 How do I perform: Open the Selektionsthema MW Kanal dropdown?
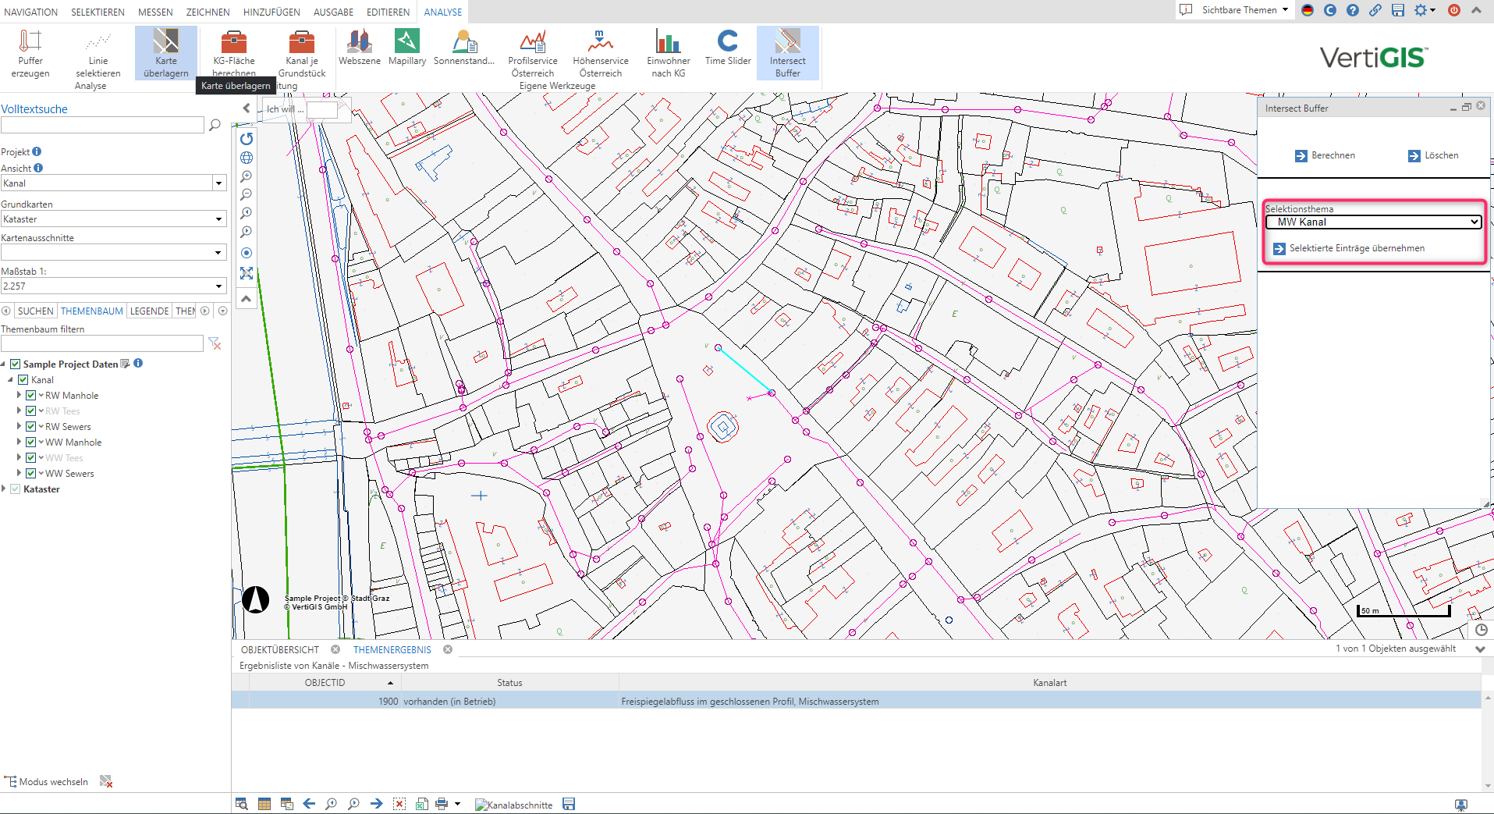click(1372, 222)
